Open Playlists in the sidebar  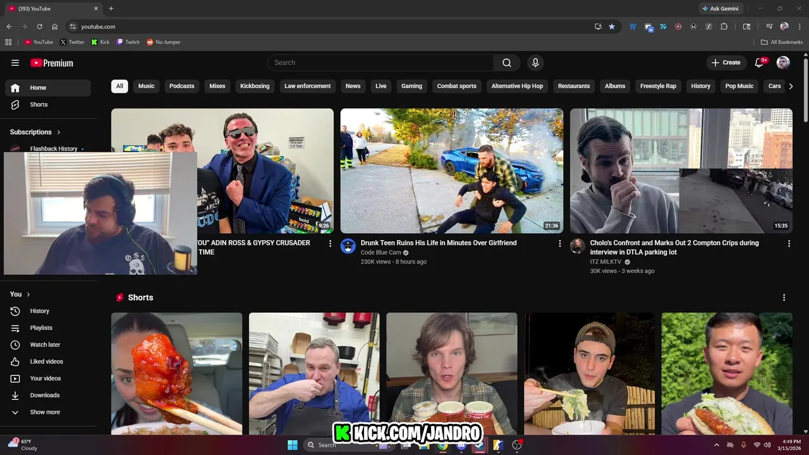click(x=48, y=328)
